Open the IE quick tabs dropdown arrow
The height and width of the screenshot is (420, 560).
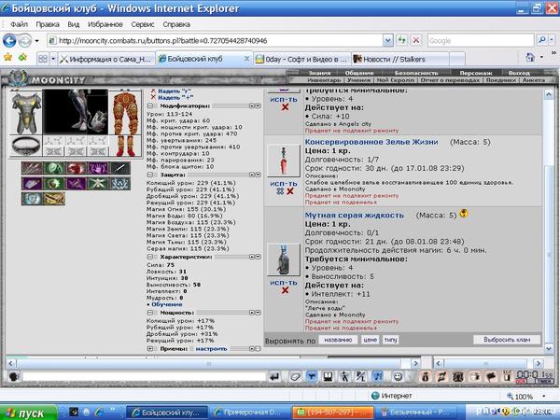tap(53, 59)
